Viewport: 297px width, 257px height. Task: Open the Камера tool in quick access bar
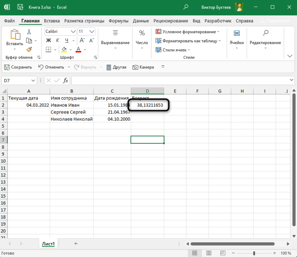click(x=143, y=67)
